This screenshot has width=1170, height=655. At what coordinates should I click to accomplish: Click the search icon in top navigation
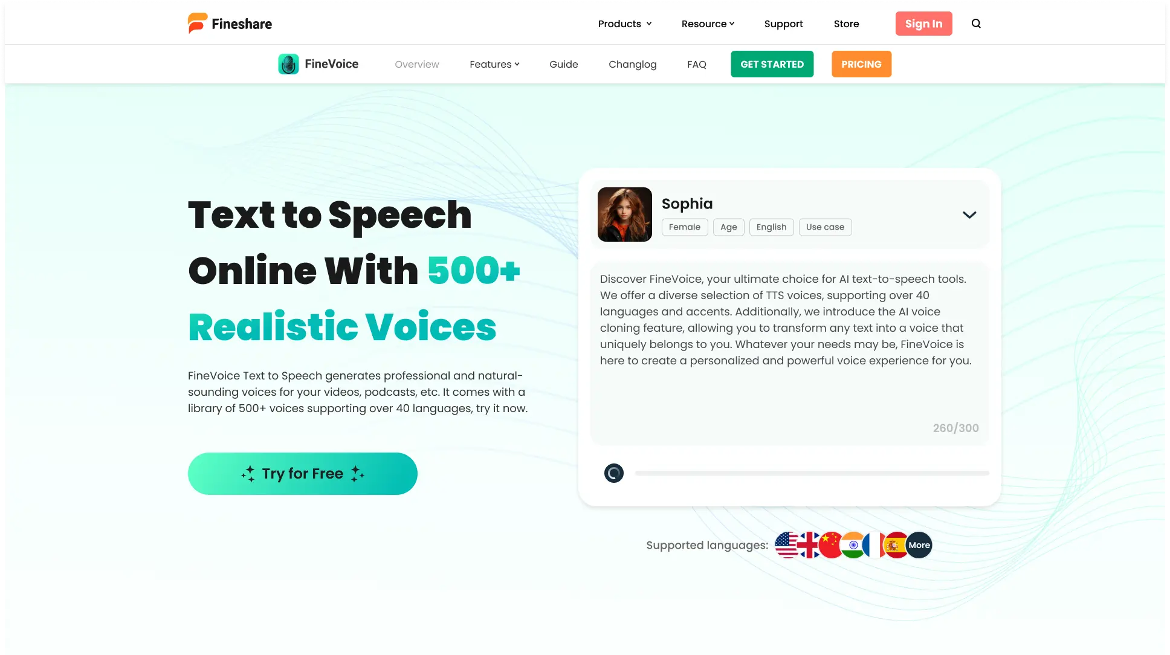[x=975, y=24]
